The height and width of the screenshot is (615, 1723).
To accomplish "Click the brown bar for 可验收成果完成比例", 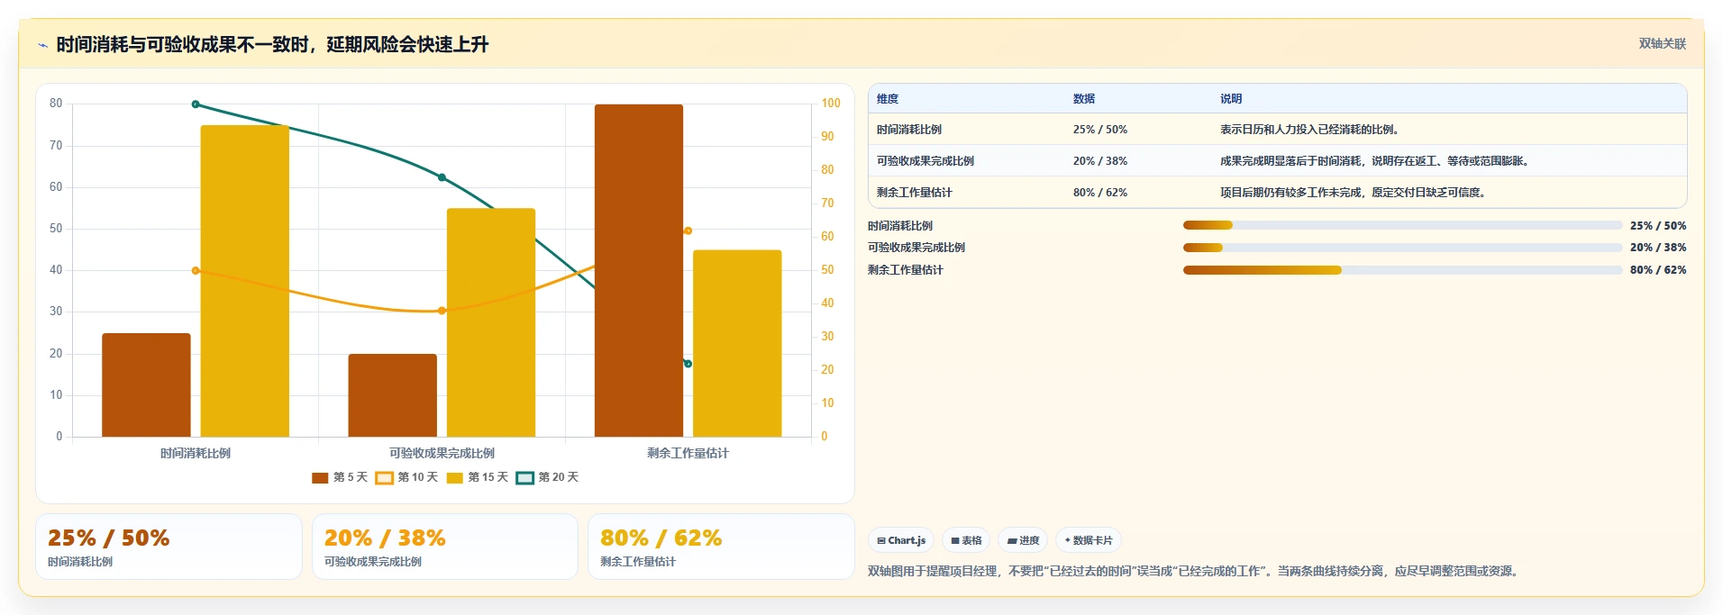I will click(393, 395).
